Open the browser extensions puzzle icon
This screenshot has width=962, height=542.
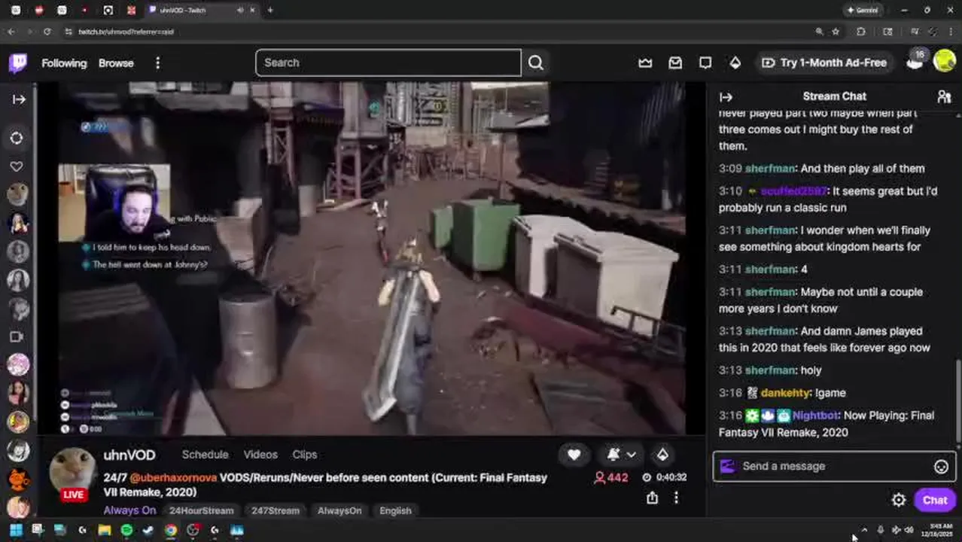click(860, 32)
